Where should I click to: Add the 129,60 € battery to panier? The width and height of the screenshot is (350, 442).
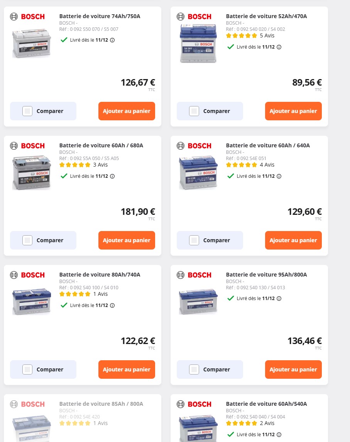pyautogui.click(x=293, y=240)
